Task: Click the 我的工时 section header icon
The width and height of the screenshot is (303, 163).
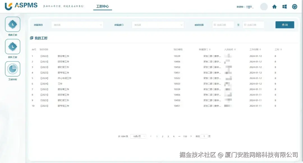Action: coord(32,38)
